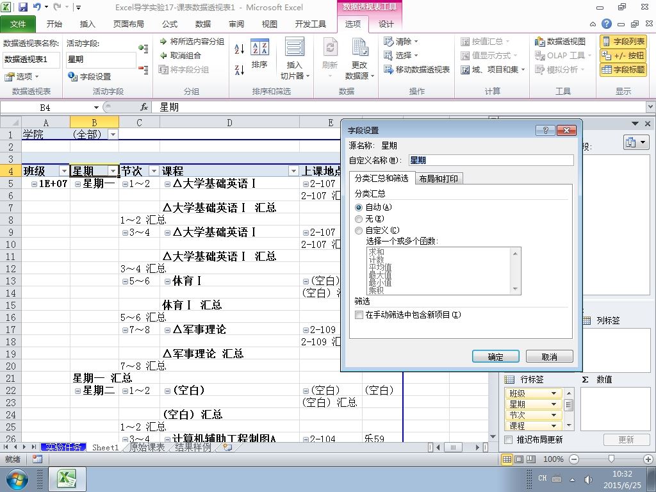
Task: Click 数据透视表名称 input field
Action: coord(31,60)
